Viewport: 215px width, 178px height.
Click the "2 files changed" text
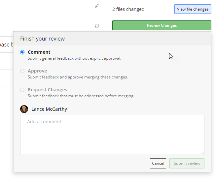128,9
